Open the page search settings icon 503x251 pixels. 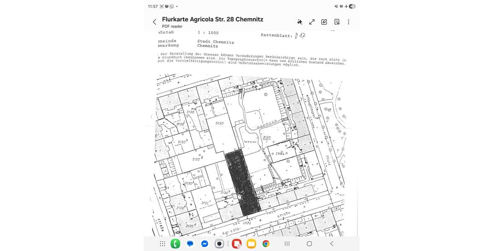[x=337, y=22]
